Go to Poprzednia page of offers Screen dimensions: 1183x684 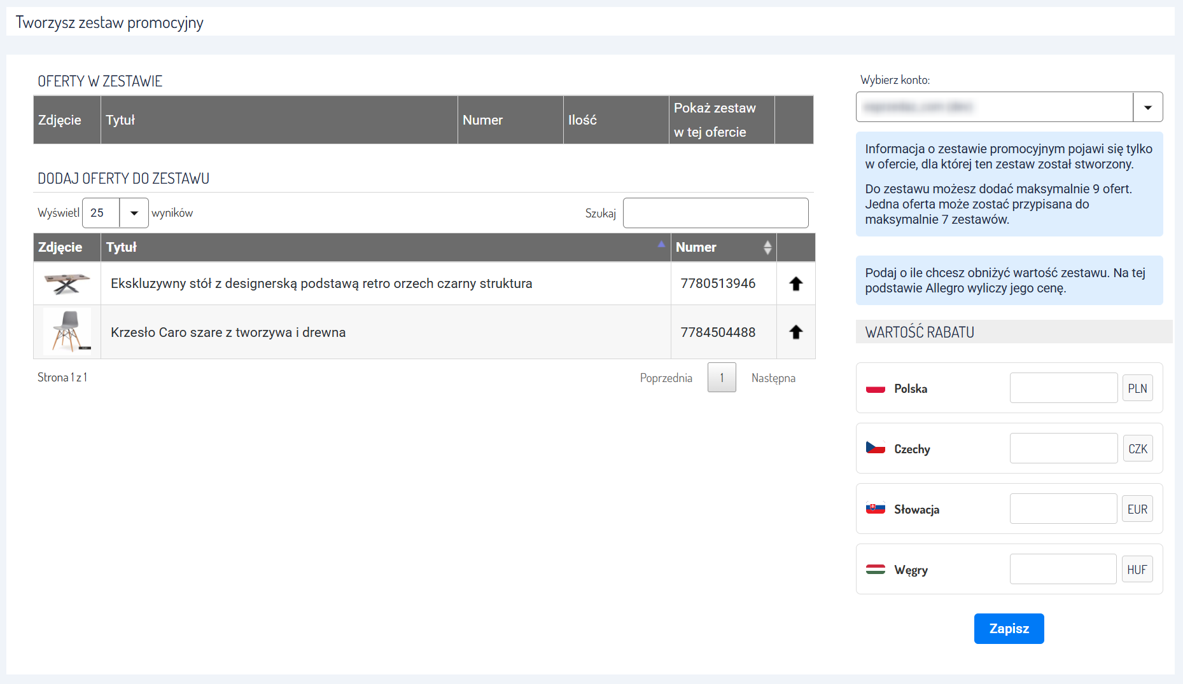pos(666,378)
